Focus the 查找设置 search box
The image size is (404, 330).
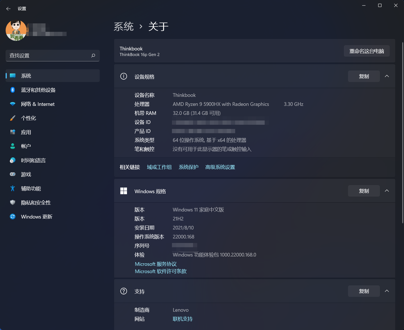pos(53,55)
